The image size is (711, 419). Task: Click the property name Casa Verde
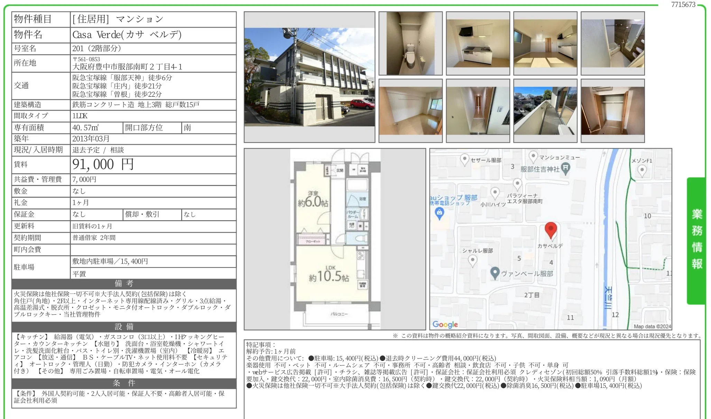point(127,35)
